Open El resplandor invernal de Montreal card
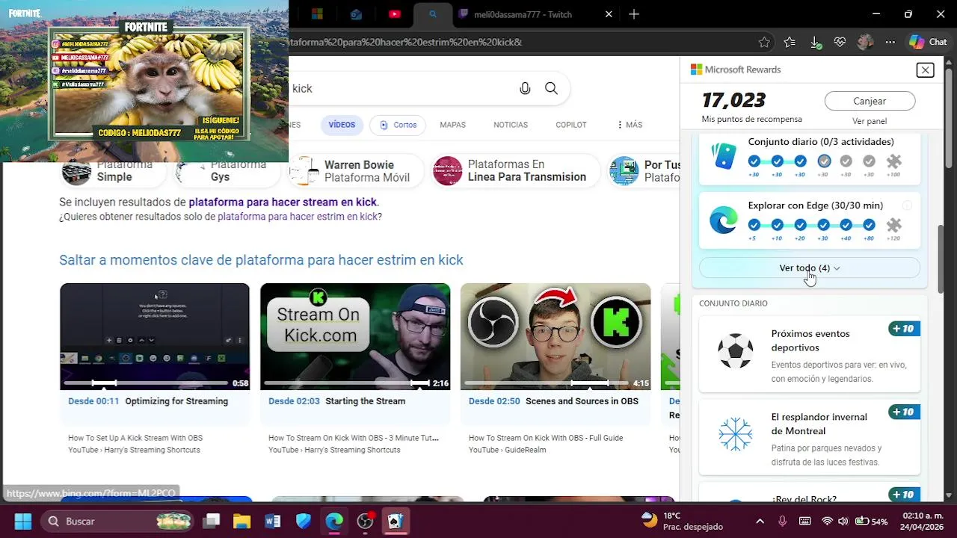This screenshot has width=957, height=538. pos(810,438)
